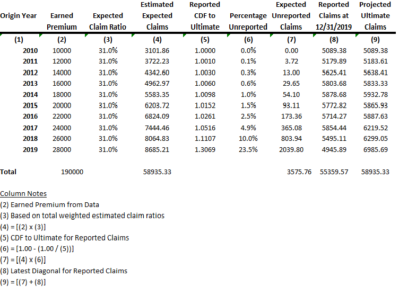
Task: Click estimated expected claims value 4962.97
Action: click(x=157, y=83)
